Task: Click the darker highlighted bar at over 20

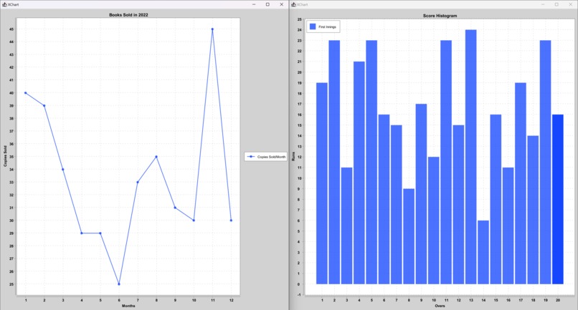Action: point(558,199)
